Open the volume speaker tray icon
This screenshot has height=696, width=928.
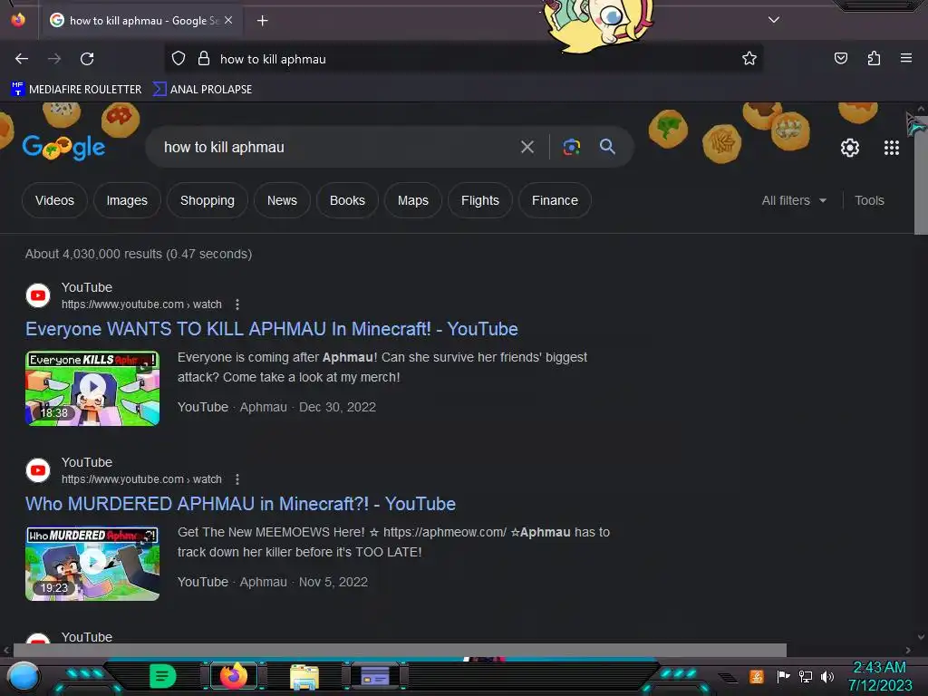tap(826, 676)
